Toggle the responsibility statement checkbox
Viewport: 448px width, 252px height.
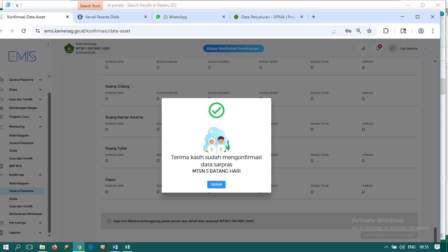109,221
